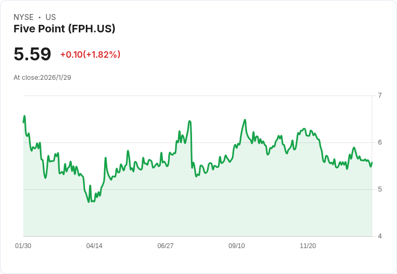Select the NYSE exchange label
397x274 pixels.
point(24,17)
